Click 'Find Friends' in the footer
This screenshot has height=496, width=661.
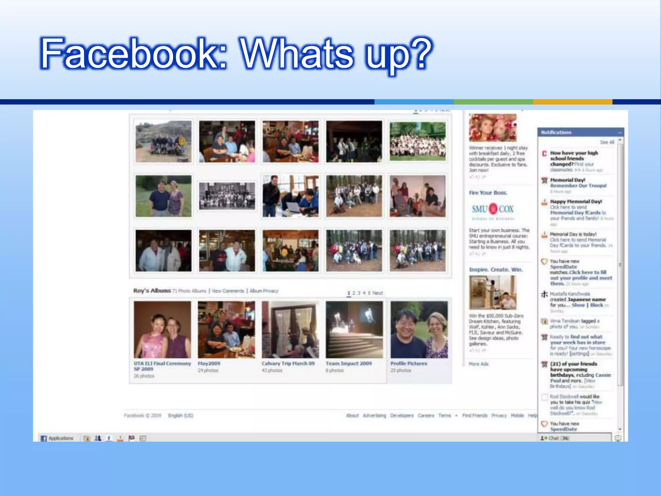click(475, 416)
